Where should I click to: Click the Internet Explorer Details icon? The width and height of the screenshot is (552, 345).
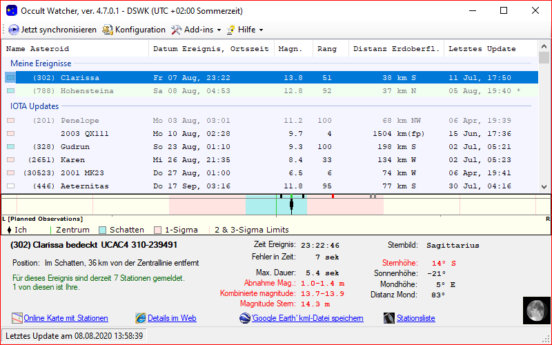(141, 318)
